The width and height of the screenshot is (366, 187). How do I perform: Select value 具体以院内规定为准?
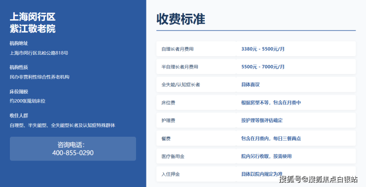[262, 174]
